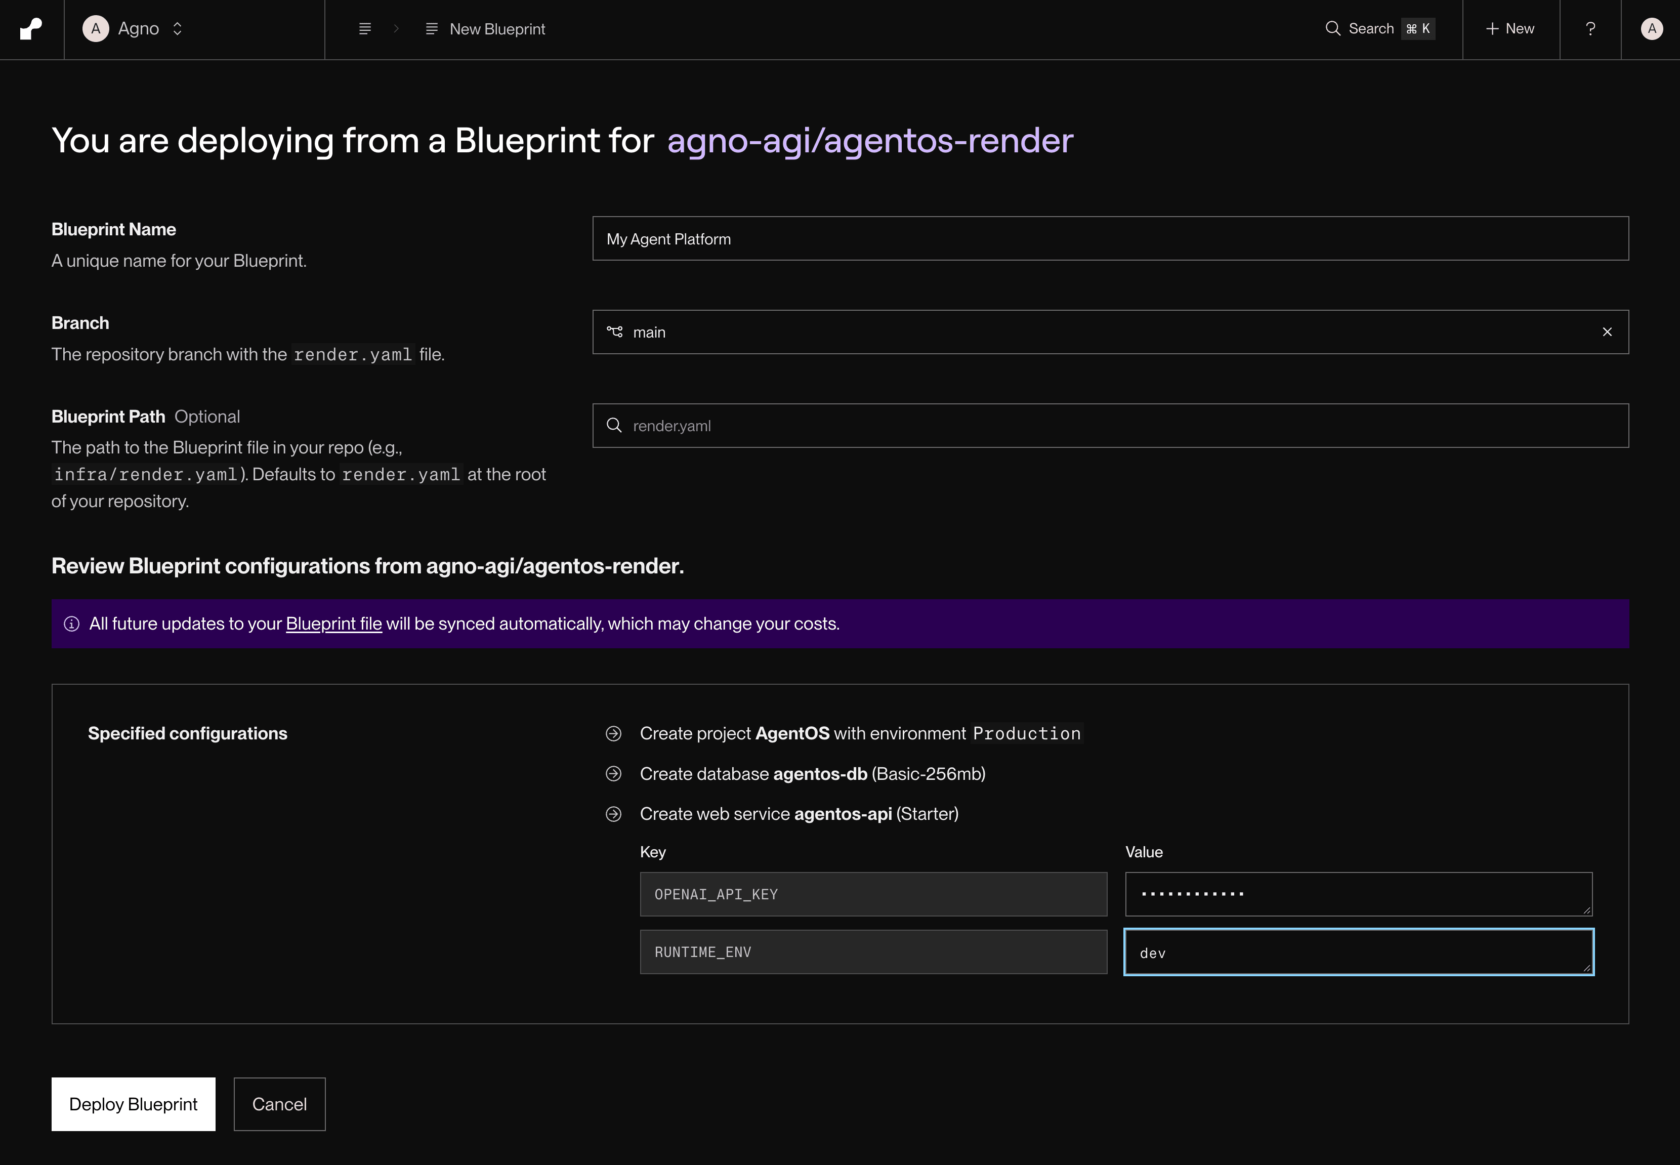Click the RUNTIME_ENV key field
1680x1165 pixels.
coord(873,952)
